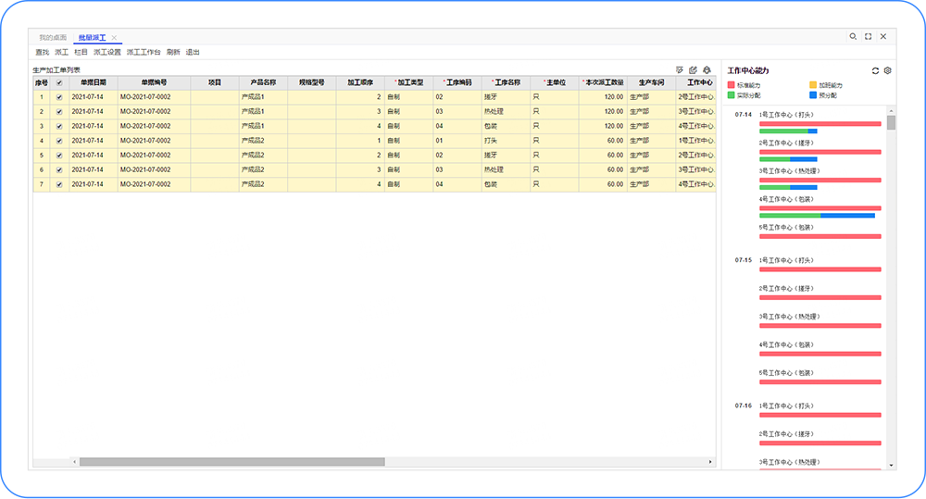
Task: Click the right arrow of horizontal table scrollbar
Action: pyautogui.click(x=710, y=461)
